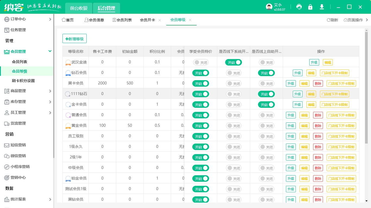Click 删除 for 黑卡会员 row
The image size is (371, 208).
point(318,83)
